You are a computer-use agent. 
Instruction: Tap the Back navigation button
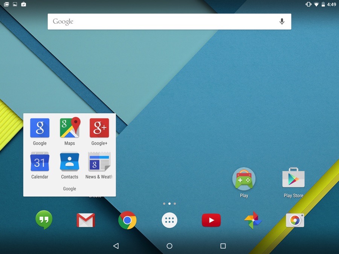(x=116, y=246)
